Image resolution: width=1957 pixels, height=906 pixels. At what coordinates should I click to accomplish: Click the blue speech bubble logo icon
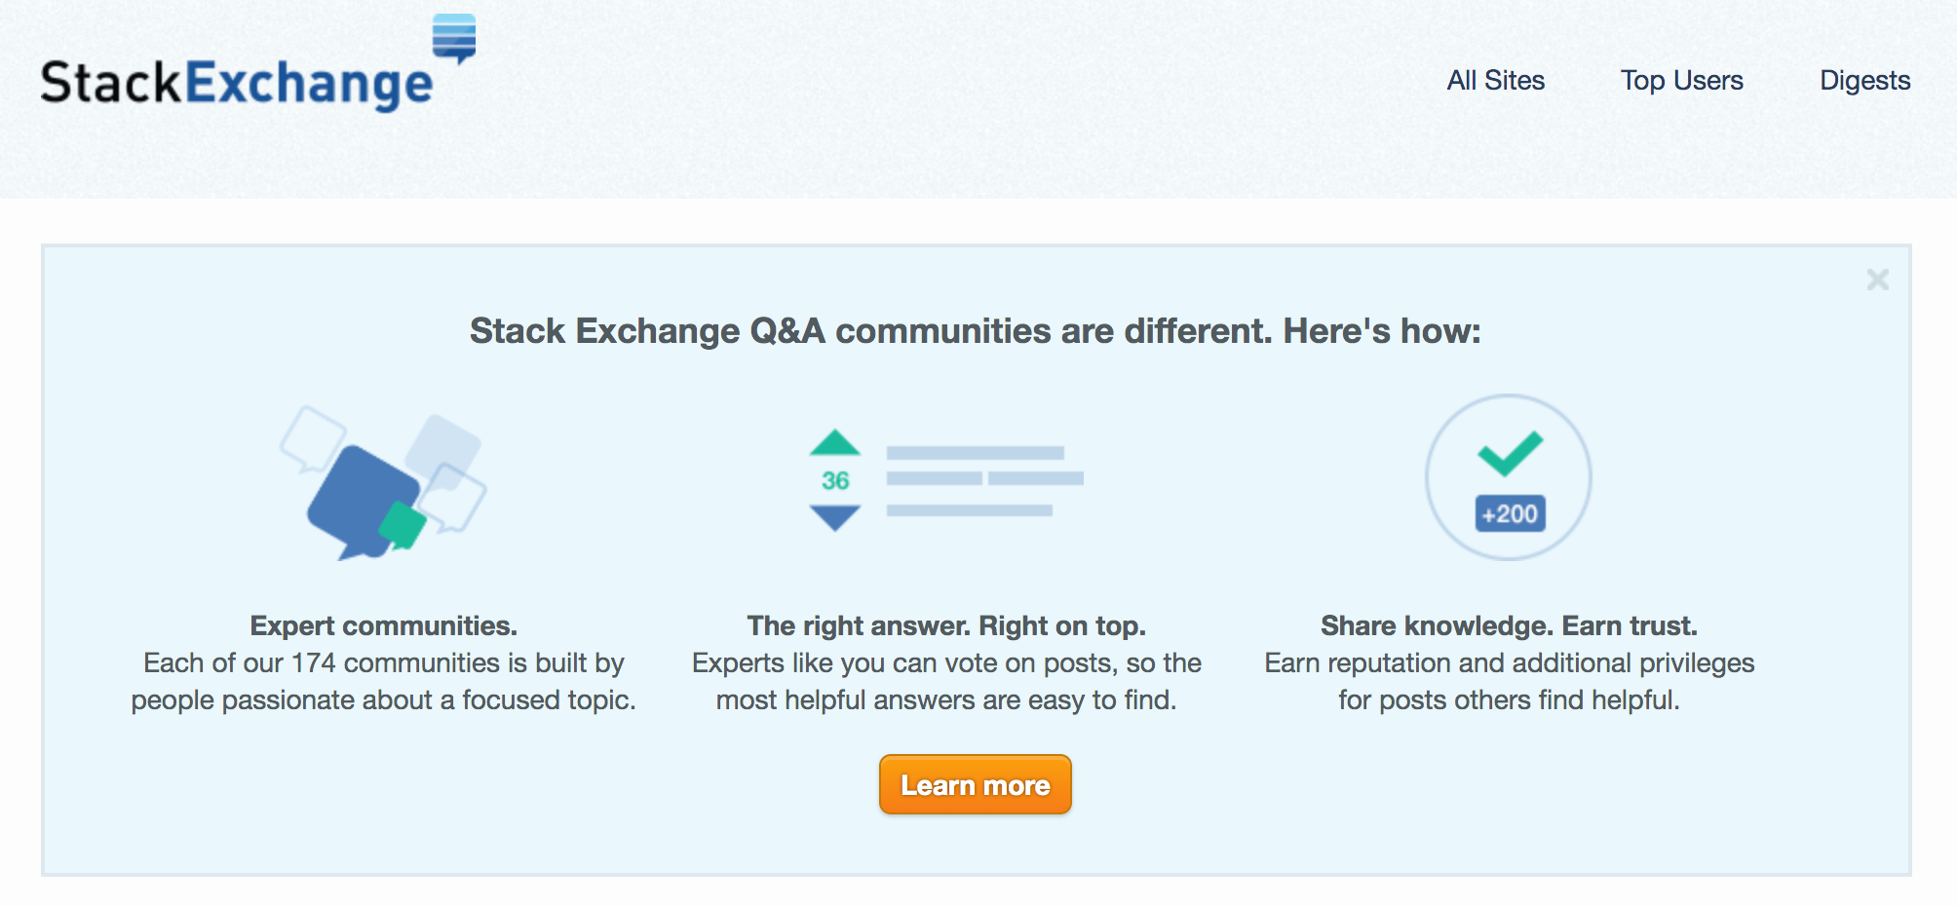454,38
